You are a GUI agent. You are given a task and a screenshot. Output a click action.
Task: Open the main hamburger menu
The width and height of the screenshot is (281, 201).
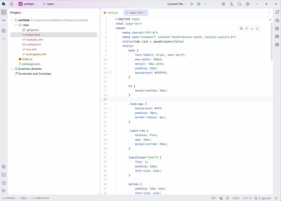click(12, 4)
